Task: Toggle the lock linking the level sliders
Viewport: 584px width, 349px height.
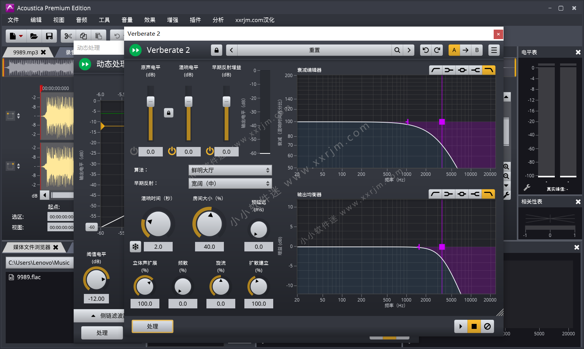Action: coord(169,113)
